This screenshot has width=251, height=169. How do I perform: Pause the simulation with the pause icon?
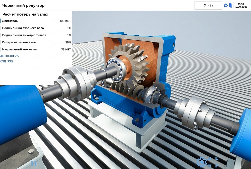pyautogui.click(x=34, y=163)
